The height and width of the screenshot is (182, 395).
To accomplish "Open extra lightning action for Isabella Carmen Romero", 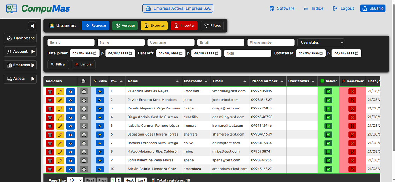I will 100,126.
